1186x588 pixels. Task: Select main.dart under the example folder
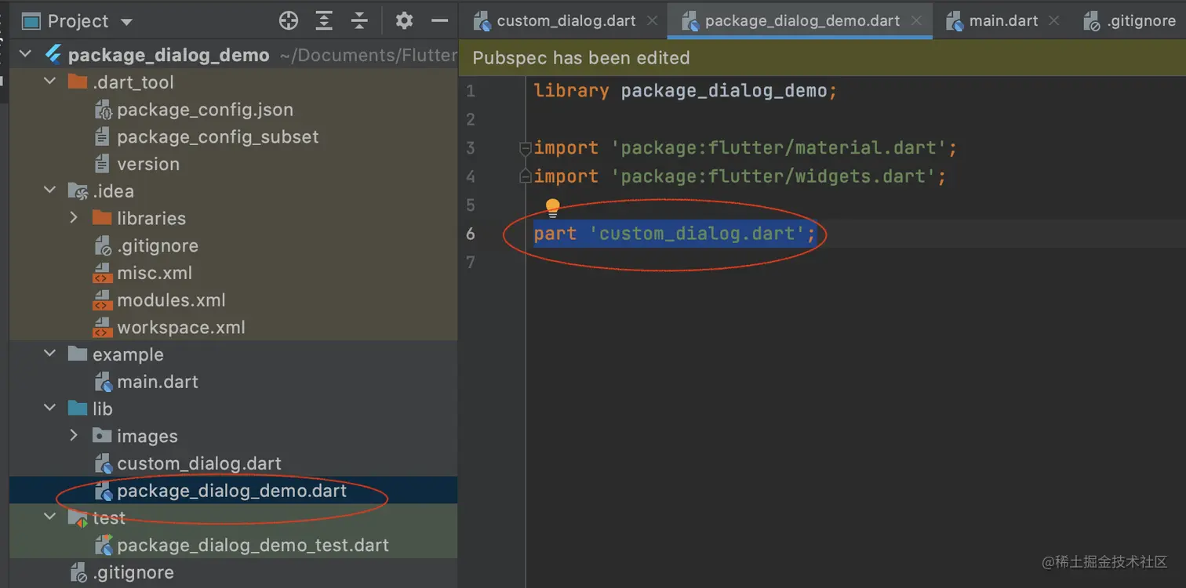pos(158,382)
